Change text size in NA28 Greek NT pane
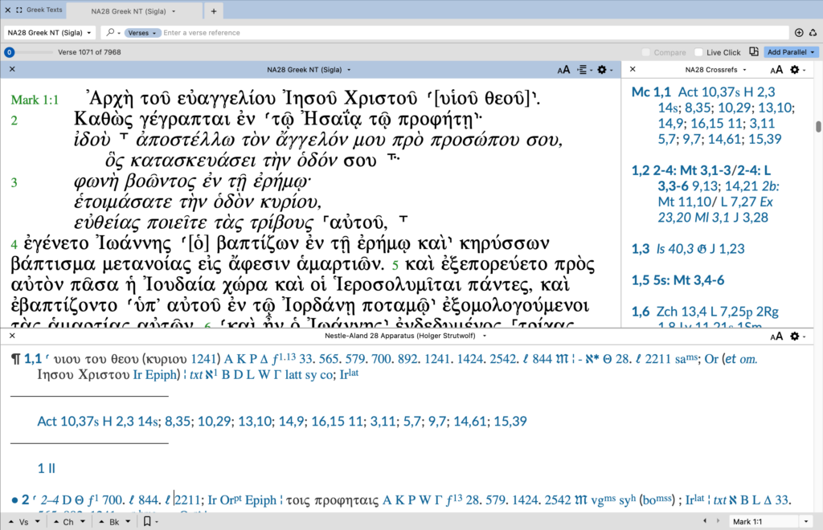This screenshot has height=530, width=823. [x=563, y=70]
